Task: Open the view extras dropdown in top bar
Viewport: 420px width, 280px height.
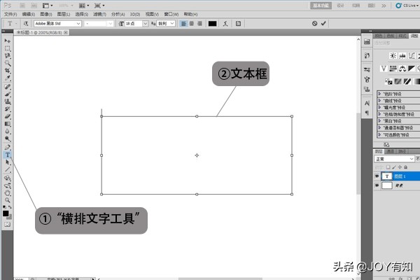Action: coord(48,6)
